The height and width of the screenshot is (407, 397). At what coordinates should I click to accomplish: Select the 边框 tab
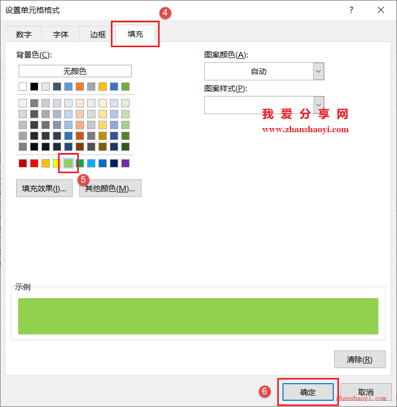[97, 34]
